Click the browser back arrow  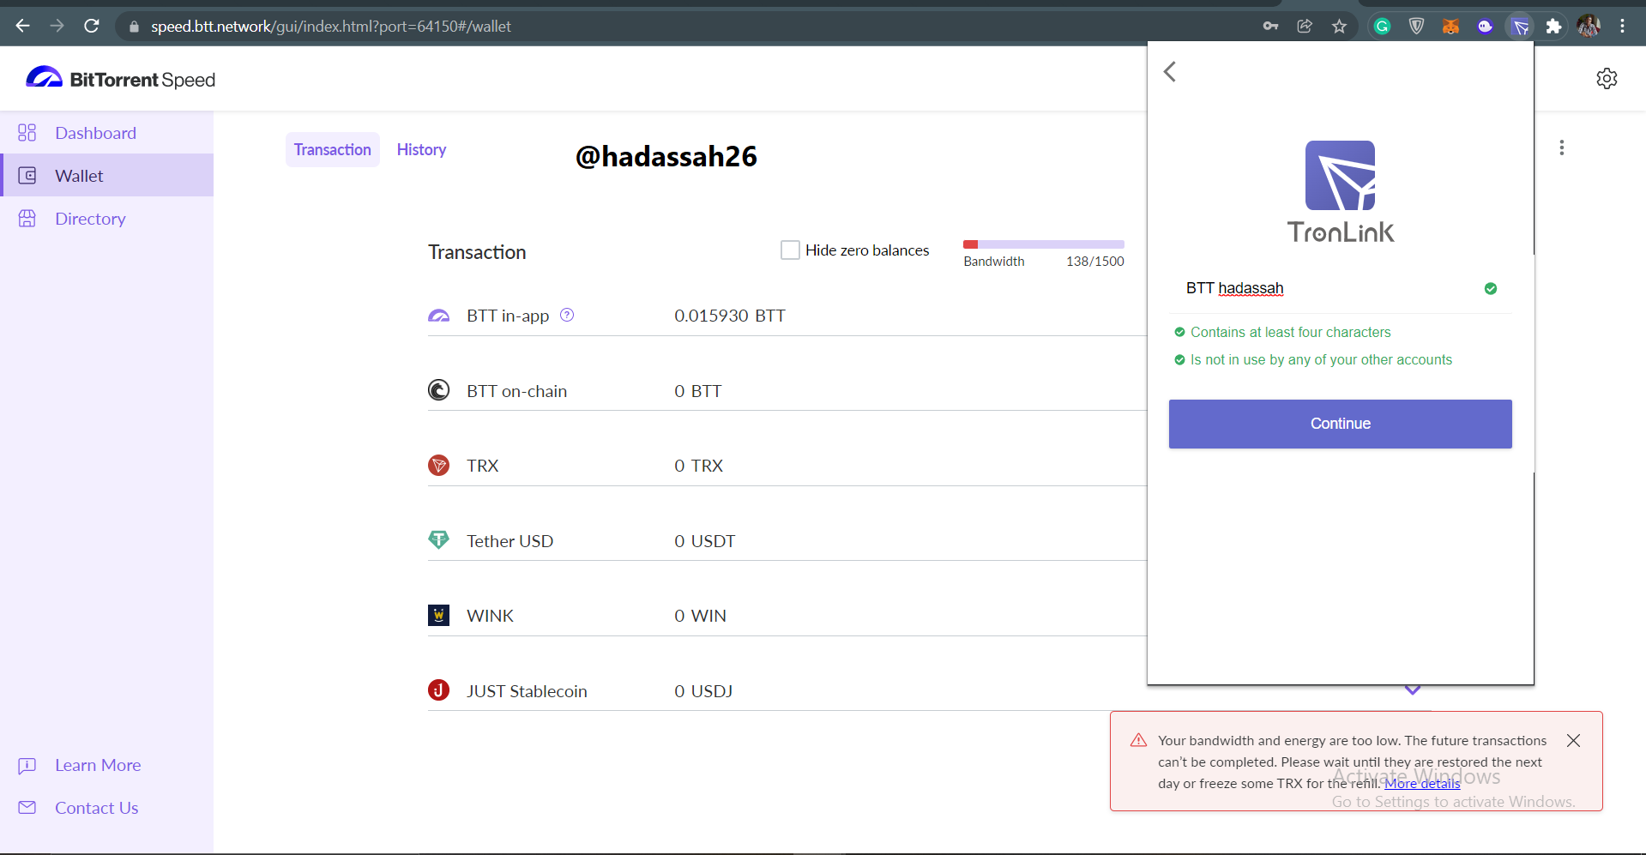[x=23, y=26]
